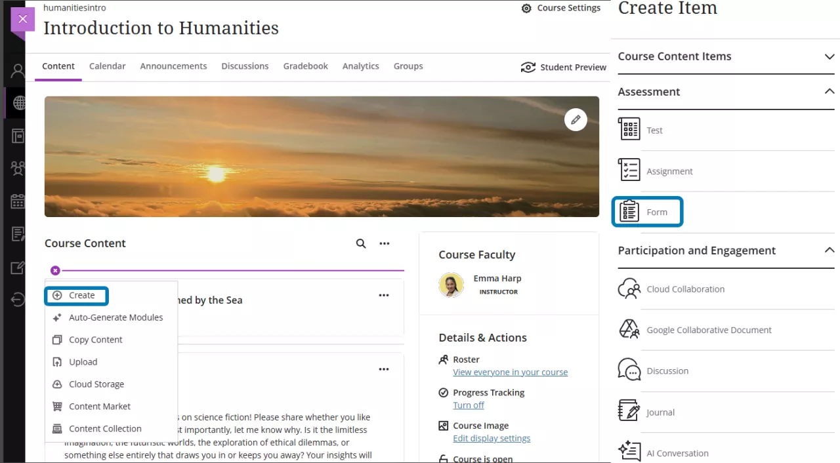Expand Course Content Items section
This screenshot has height=463, width=840.
(x=829, y=57)
